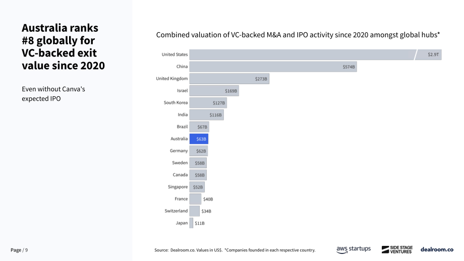Click the Brazil $67B bar
The width and height of the screenshot is (464, 261).
199,127
